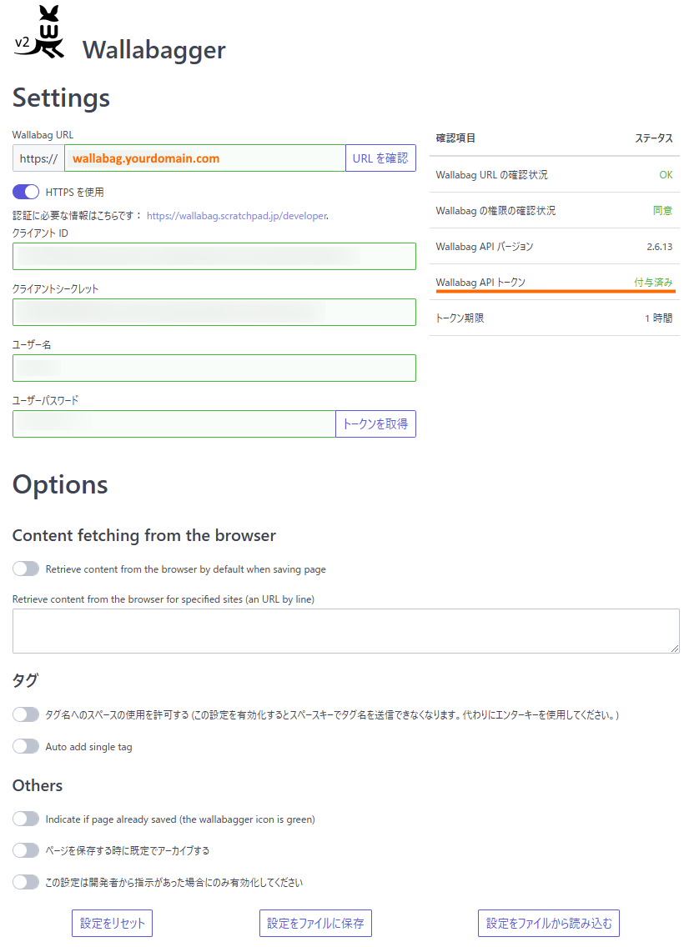Screen dimensions: 684x947
Task: Focus the クライアントシークレット input field
Action: tap(214, 313)
